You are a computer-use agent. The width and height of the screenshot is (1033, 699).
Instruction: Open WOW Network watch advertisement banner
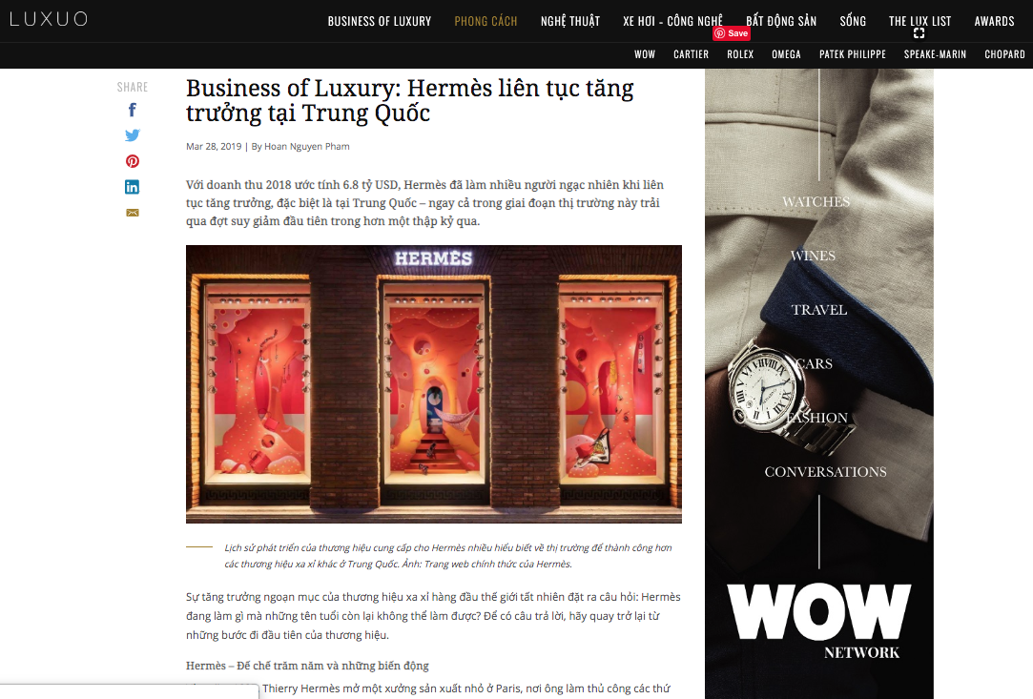point(819,383)
